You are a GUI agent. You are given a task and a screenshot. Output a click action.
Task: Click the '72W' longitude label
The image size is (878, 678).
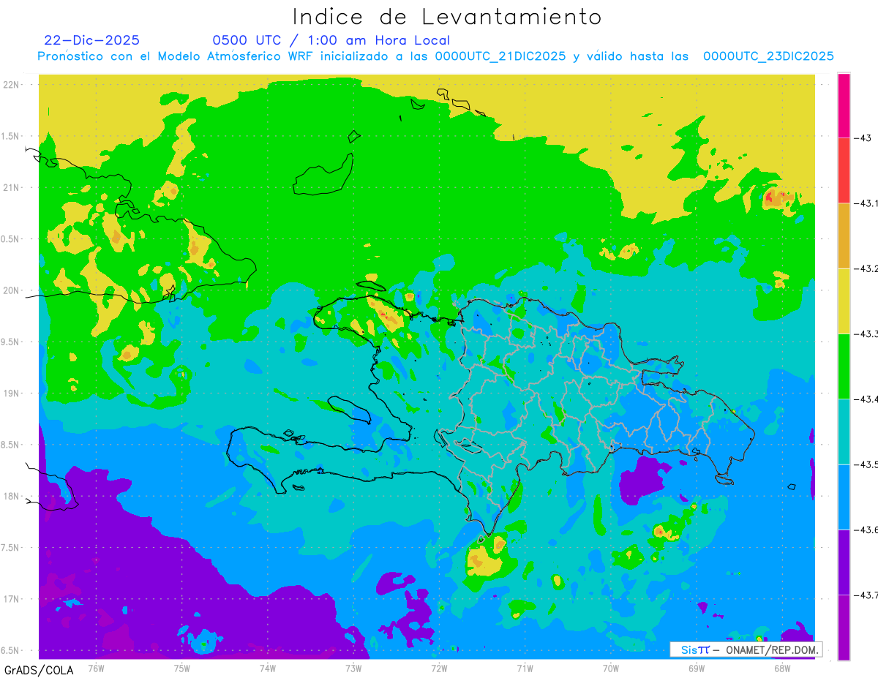439,668
